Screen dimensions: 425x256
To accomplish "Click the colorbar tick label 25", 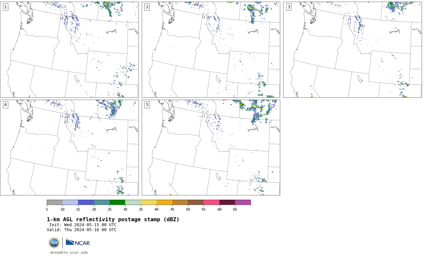I will 110,209.
